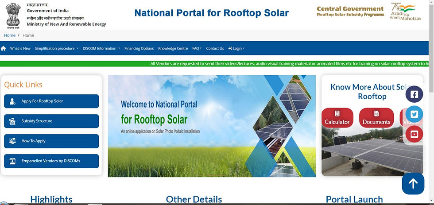Open Empanelled Vendors by DISCOMs link
Screen dimensions: 434x205
click(51, 161)
